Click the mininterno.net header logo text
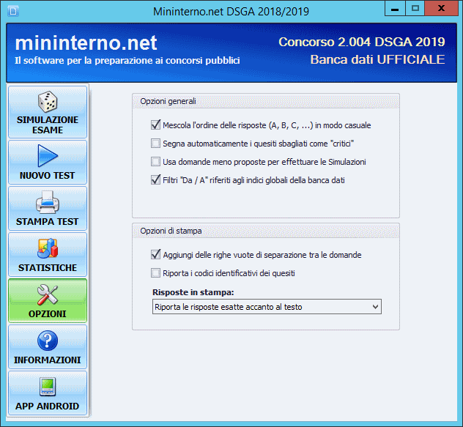Image resolution: width=463 pixels, height=427 pixels. (x=85, y=43)
